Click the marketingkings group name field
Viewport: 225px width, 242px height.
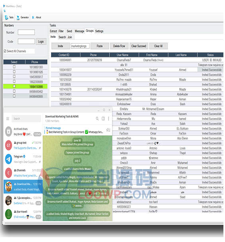(x=80, y=46)
